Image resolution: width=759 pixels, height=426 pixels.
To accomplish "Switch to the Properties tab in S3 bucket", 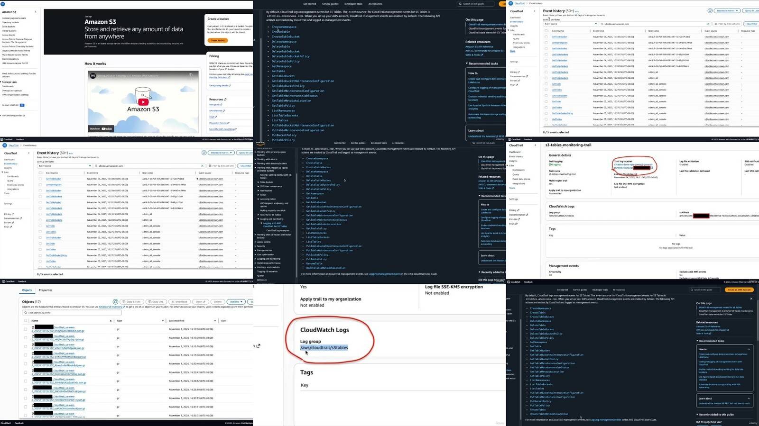I will pyautogui.click(x=46, y=290).
